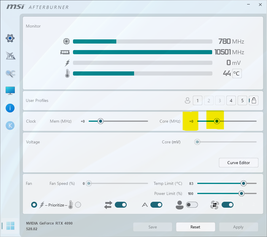
Task: Click the fan sync icon near last toggle
Action: point(214,205)
